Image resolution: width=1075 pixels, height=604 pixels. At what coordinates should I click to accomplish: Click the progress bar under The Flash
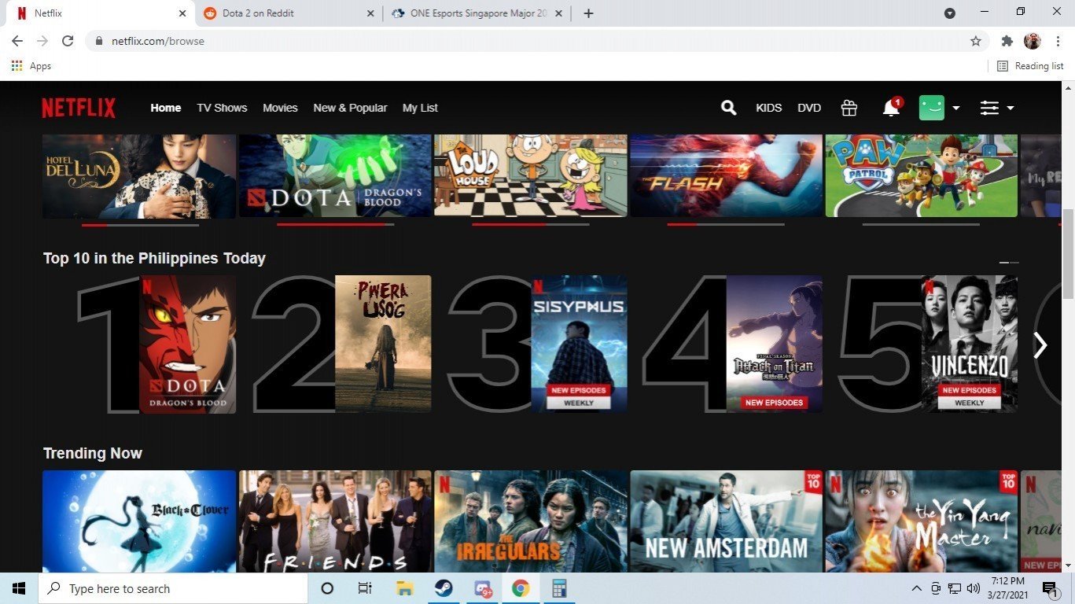[x=726, y=224]
